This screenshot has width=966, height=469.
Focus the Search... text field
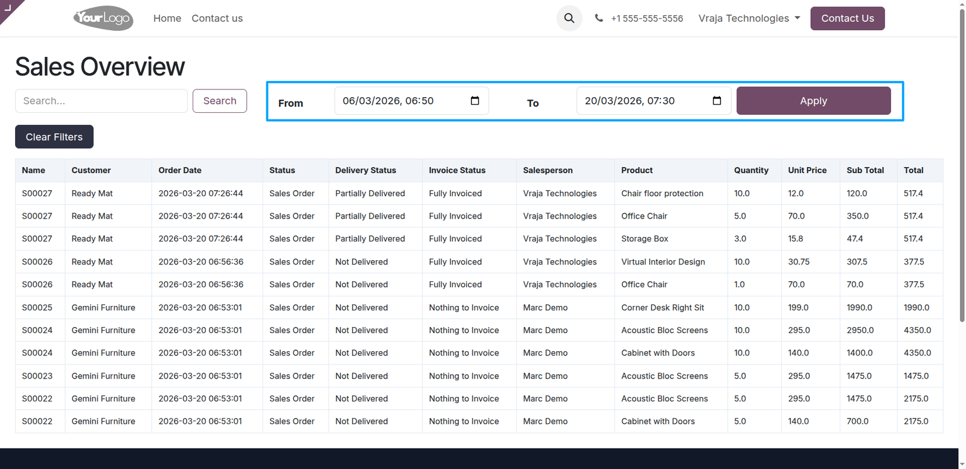pos(101,101)
